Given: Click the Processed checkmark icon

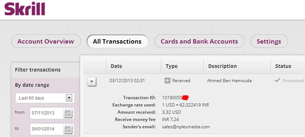Looking at the screenshot, I should tap(277, 80).
